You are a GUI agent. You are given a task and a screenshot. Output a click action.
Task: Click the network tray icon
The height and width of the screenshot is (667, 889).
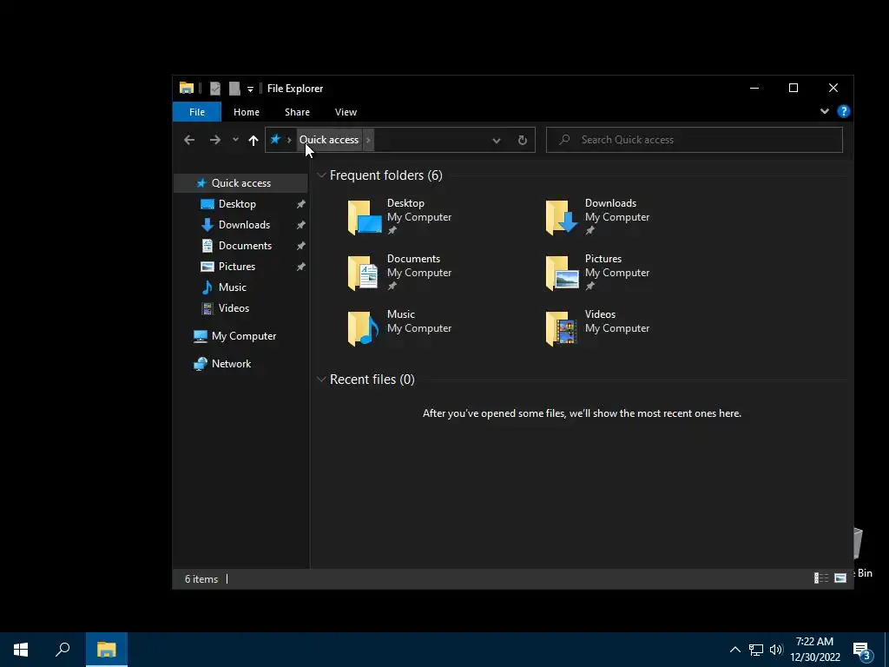[x=756, y=650]
